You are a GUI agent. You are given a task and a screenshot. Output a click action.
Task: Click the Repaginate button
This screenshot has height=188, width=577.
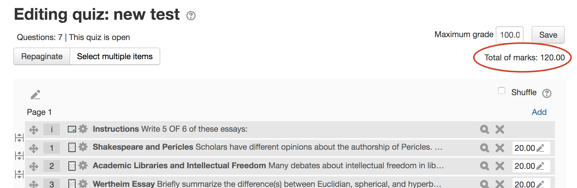pyautogui.click(x=42, y=56)
